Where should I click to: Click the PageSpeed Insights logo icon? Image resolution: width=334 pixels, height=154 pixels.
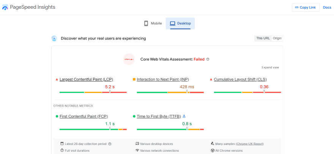click(x=5, y=7)
